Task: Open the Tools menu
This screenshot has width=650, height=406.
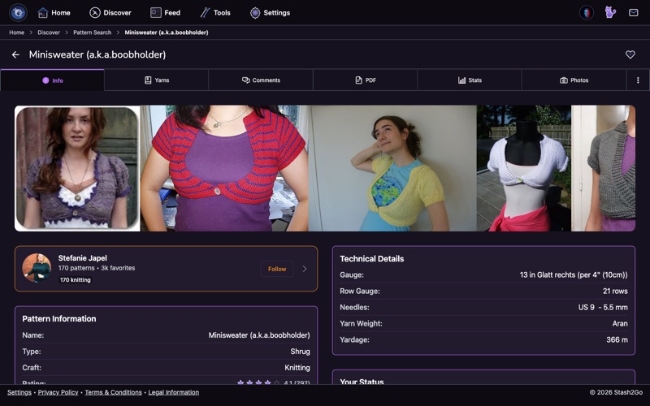Action: (x=215, y=13)
